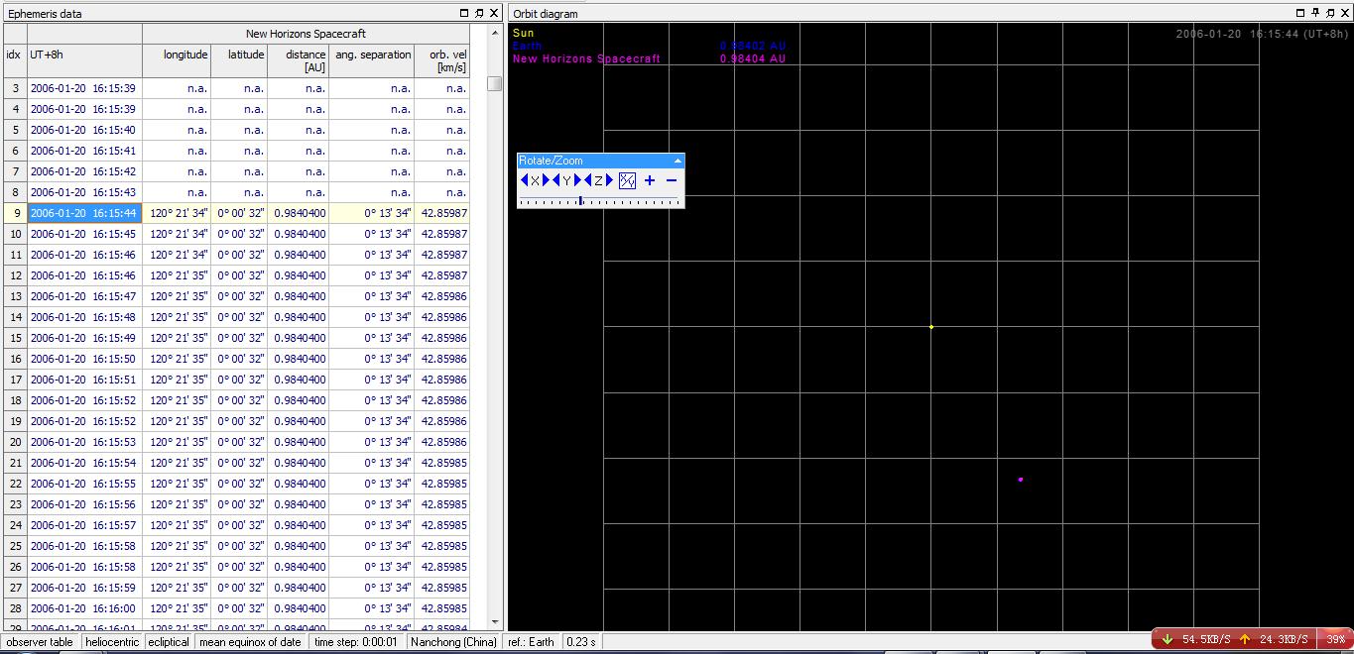Pin the Orbit diagram panel
The height and width of the screenshot is (654, 1354).
pos(1316,13)
